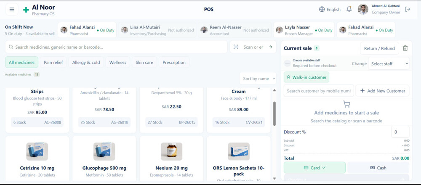Click the barcode scan icon
Screen dimensions: 421x185
click(x=236, y=47)
